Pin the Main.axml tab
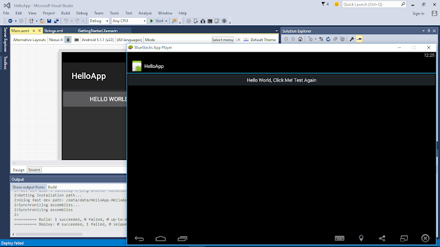This screenshot has width=440, height=247. [x=34, y=31]
